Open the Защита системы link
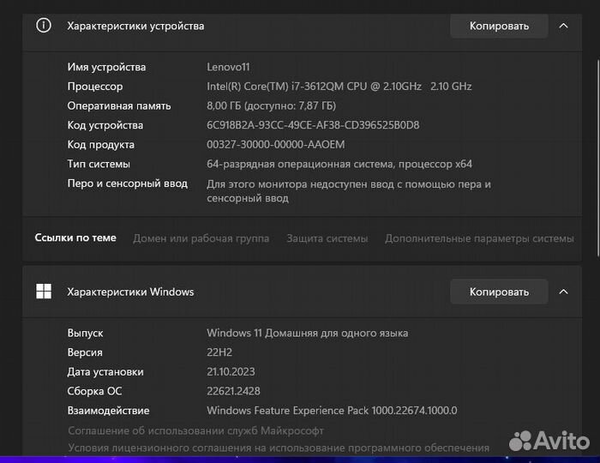Image resolution: width=600 pixels, height=463 pixels. tap(327, 238)
